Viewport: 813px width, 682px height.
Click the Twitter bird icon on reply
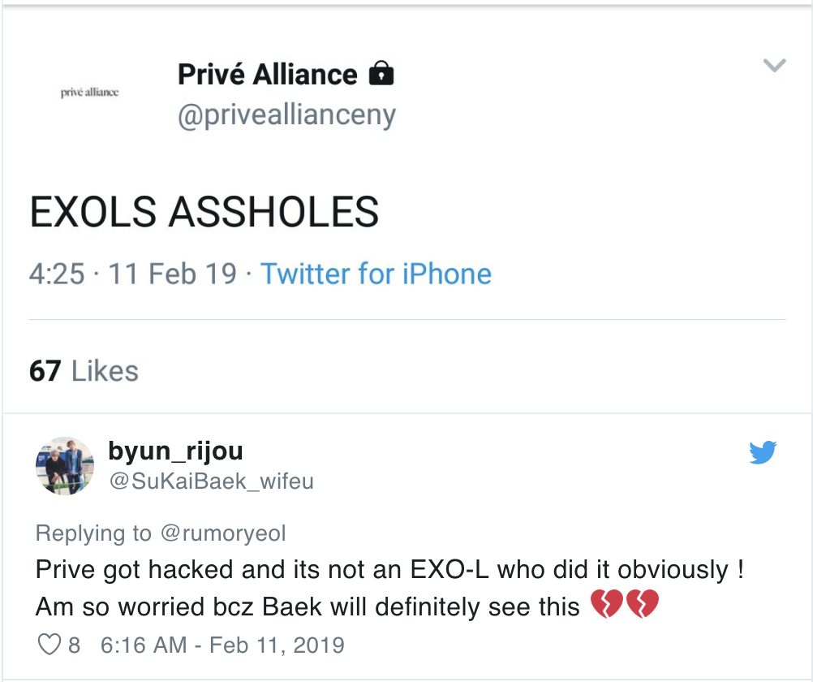tap(763, 452)
